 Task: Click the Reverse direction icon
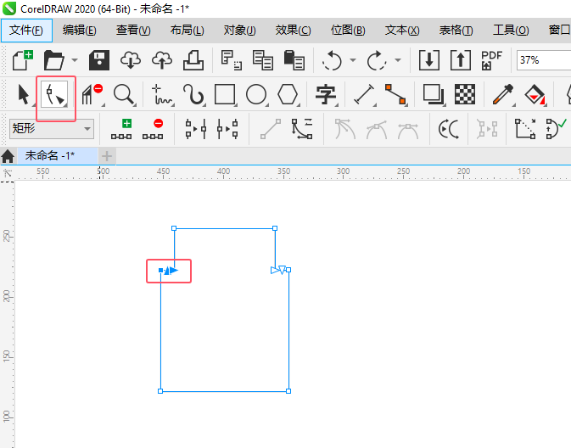[449, 129]
